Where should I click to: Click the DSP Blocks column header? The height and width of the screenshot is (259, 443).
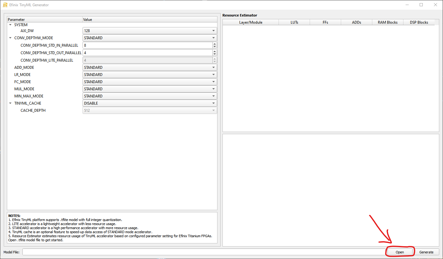[419, 22]
